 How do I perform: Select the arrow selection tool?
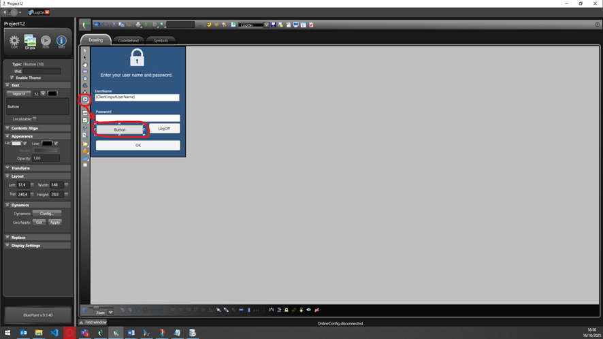(85, 51)
